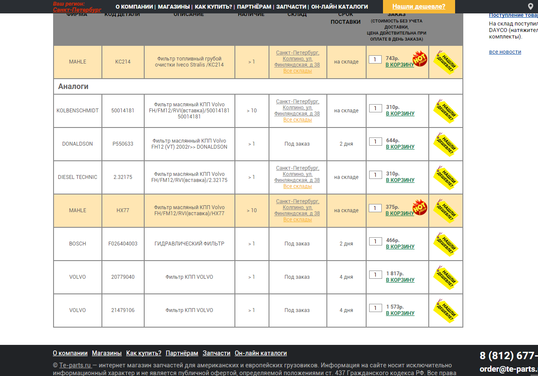Add DONALDSON P550633 to cart
Image resolution: width=538 pixels, height=376 pixels.
click(x=400, y=147)
